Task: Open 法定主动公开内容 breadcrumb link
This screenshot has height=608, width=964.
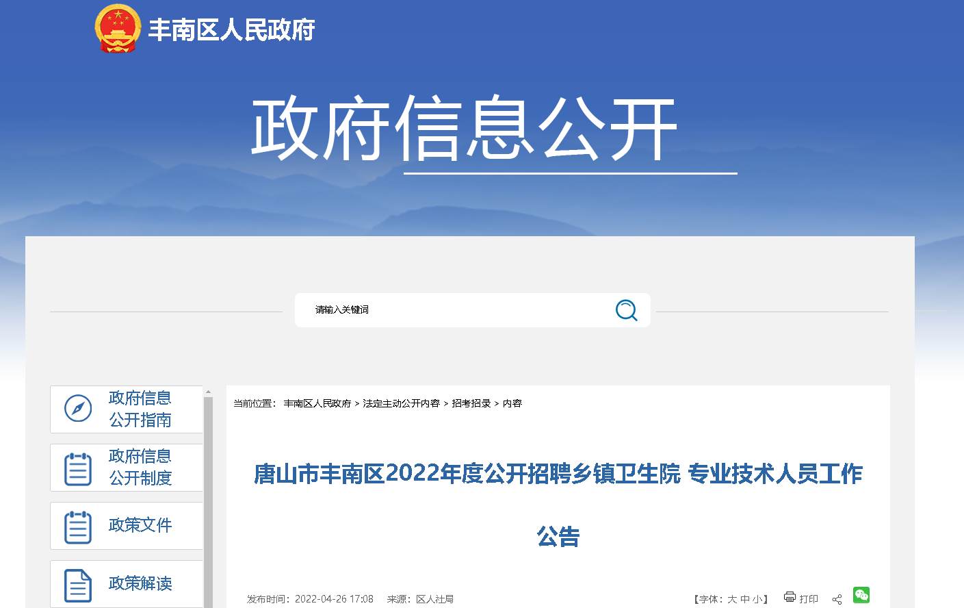Action: [x=401, y=403]
